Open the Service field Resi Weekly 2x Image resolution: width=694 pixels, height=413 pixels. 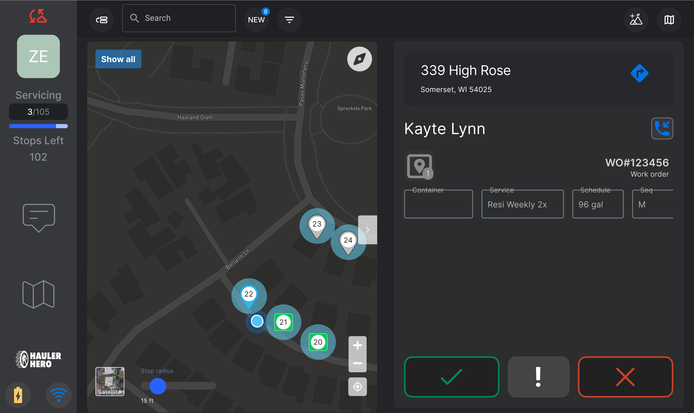522,204
